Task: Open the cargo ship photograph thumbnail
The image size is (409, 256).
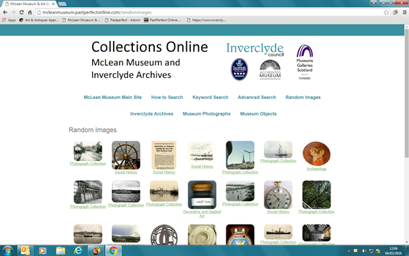Action: tap(278, 231)
